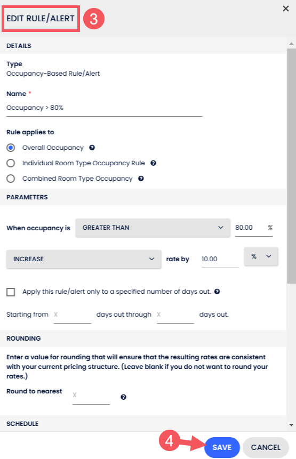
Task: Click the Name field with Occupancy > 80%
Action: coord(104,108)
